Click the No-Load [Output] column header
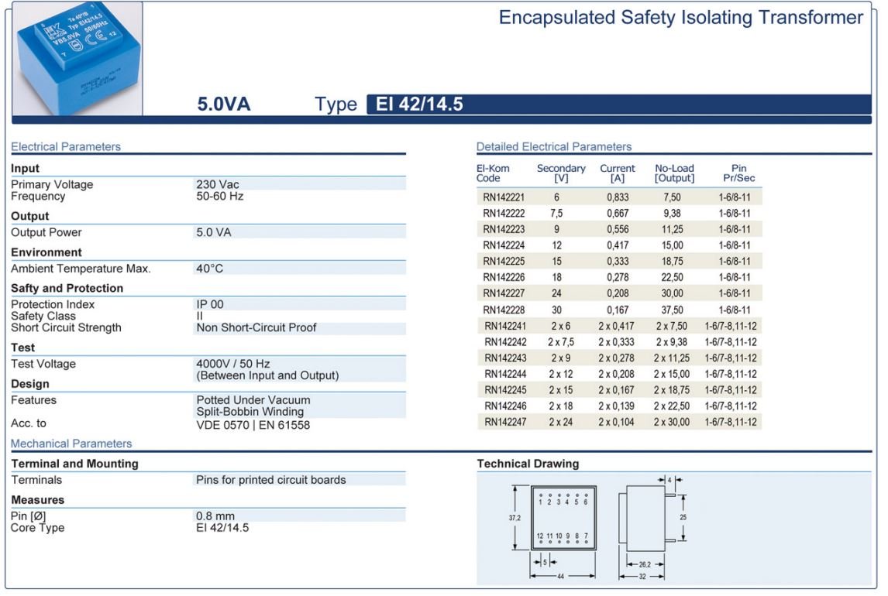 coord(674,173)
